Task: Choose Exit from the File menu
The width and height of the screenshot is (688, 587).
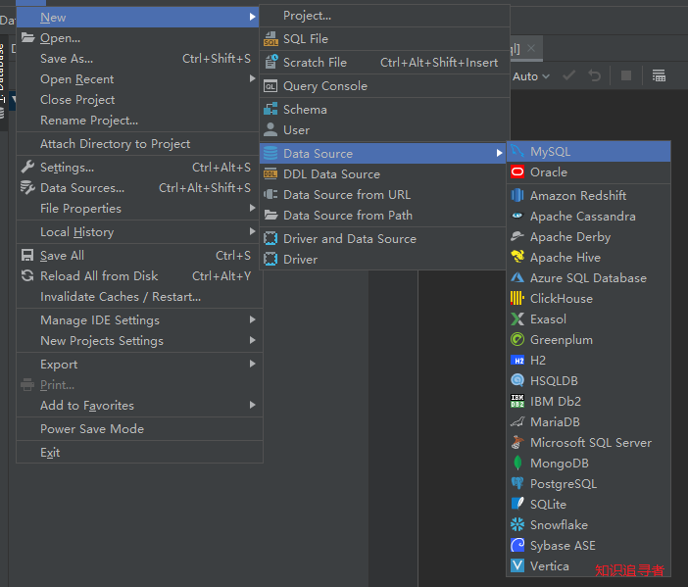Action: click(137, 453)
